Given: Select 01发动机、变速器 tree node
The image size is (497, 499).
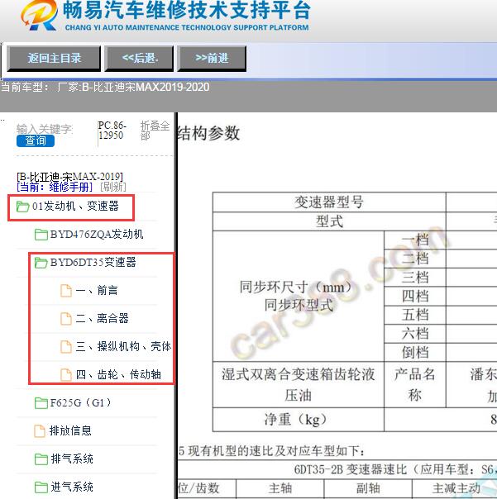Looking at the screenshot, I should [x=75, y=207].
